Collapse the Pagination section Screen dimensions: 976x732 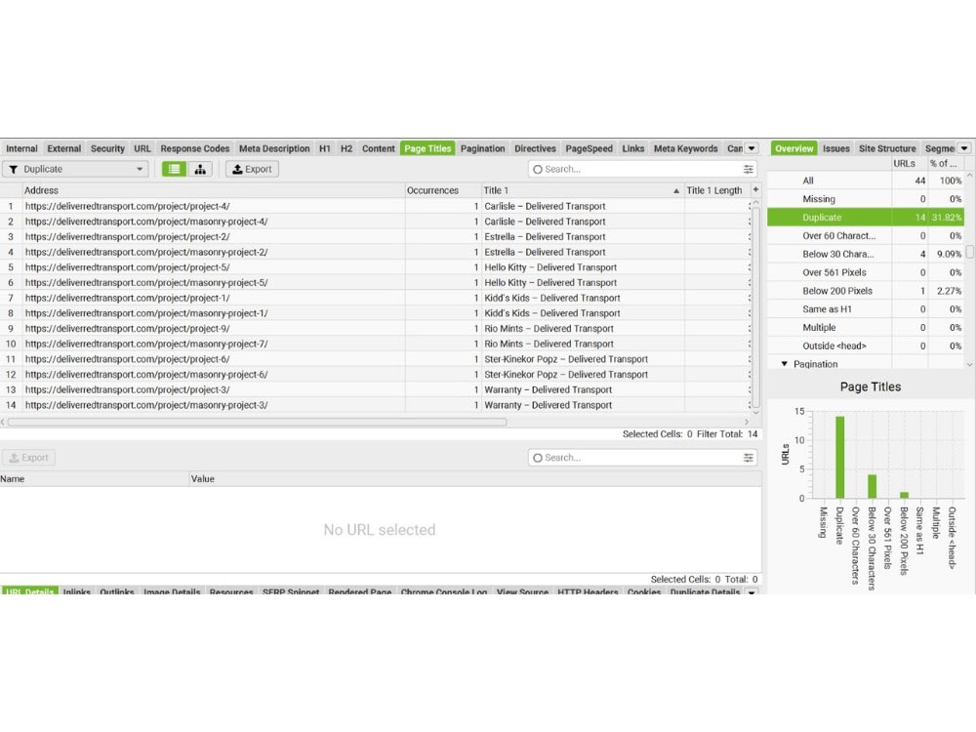click(x=785, y=363)
